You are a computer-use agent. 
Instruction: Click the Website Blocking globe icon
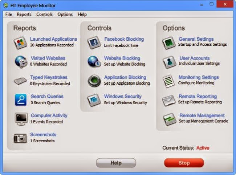(x=94, y=61)
